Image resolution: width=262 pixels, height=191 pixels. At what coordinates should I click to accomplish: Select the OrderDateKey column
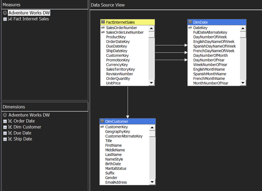point(118,42)
